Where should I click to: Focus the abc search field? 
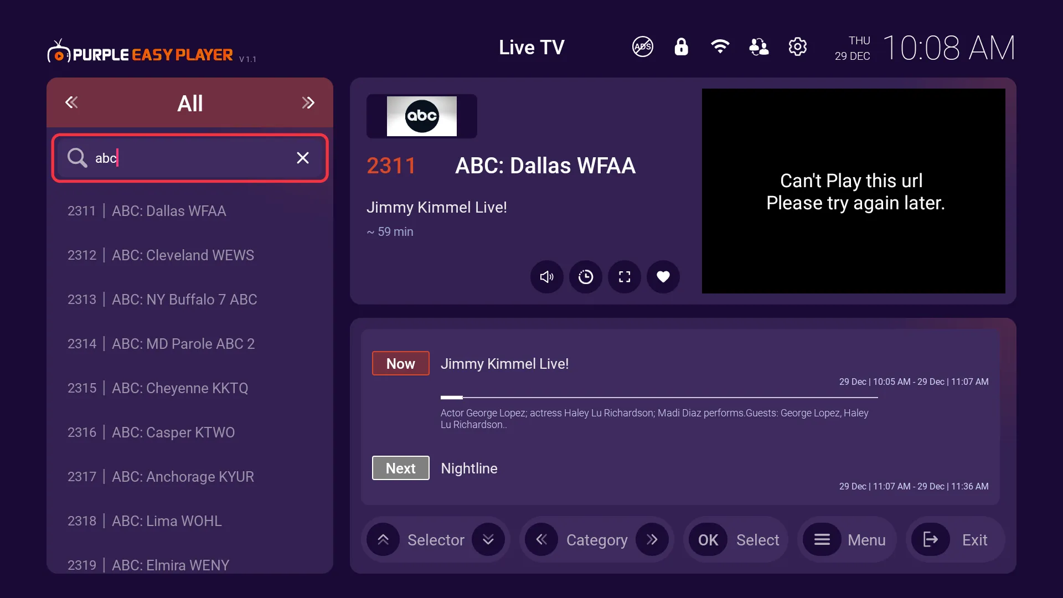coord(190,158)
